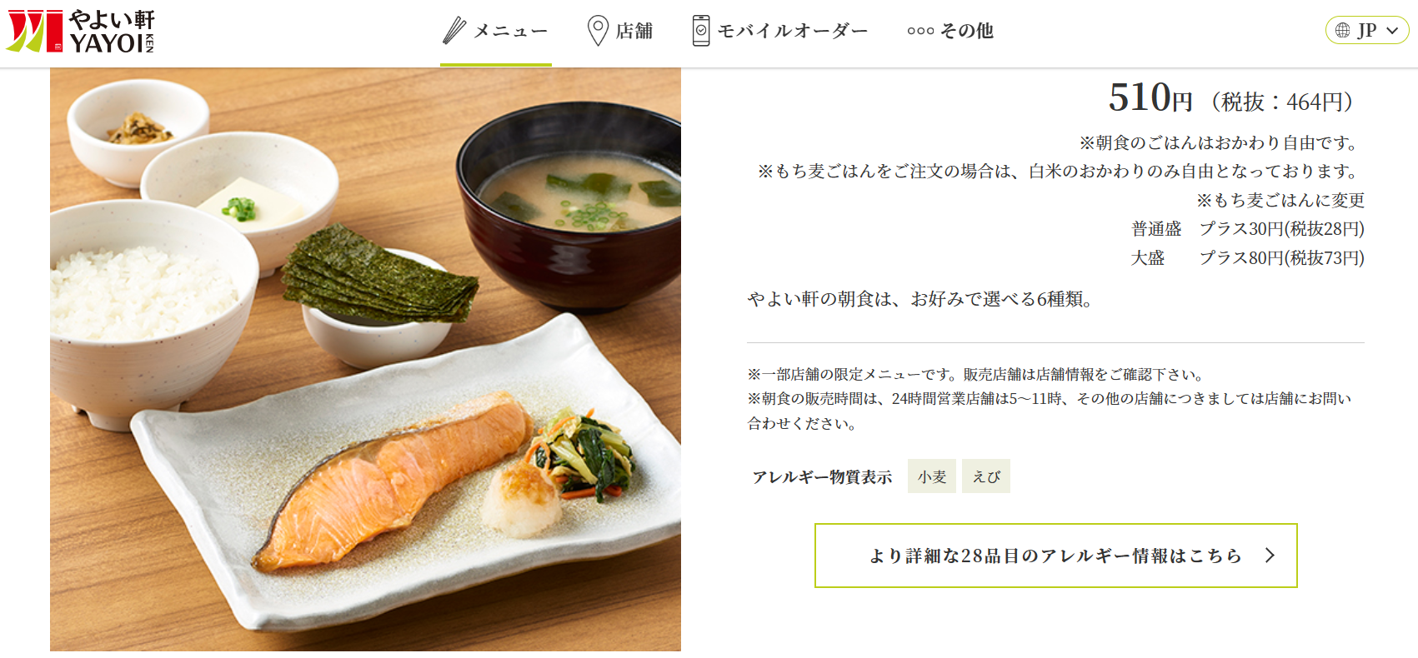Click the globe icon in language selector

[1342, 31]
